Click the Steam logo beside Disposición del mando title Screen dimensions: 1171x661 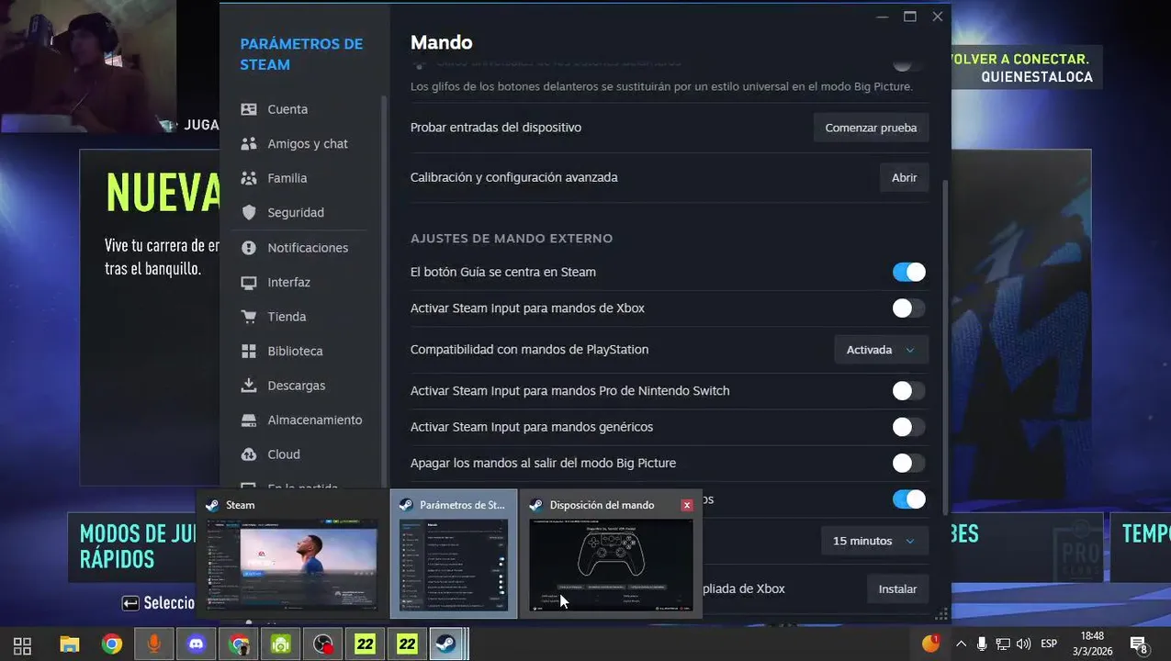pos(536,505)
